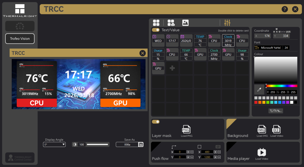Activate the eyedropper colour picker
The width and height of the screenshot is (304, 167).
coord(259,90)
